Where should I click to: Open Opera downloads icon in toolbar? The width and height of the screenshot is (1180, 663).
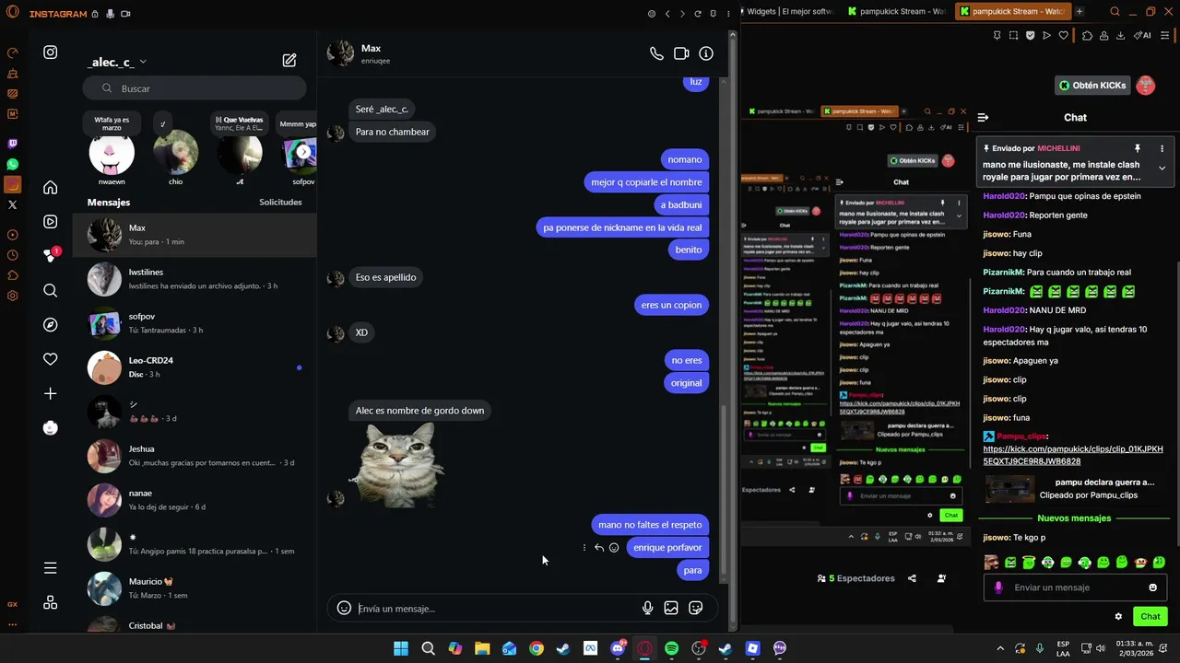point(1120,36)
